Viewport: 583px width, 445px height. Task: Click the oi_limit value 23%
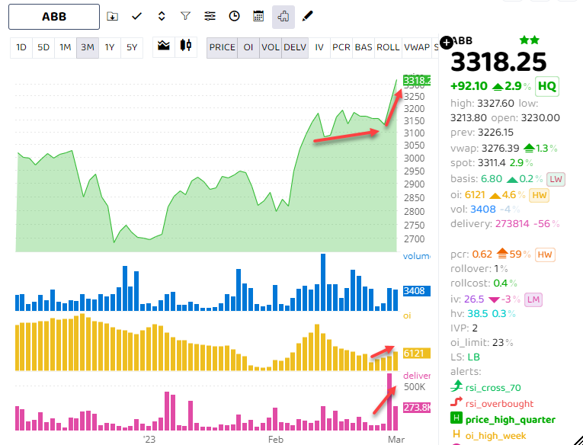tap(503, 342)
